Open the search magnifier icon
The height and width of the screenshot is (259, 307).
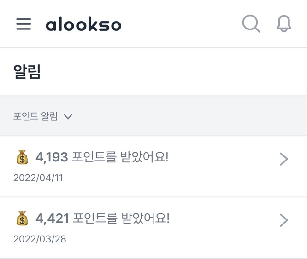pyautogui.click(x=251, y=24)
